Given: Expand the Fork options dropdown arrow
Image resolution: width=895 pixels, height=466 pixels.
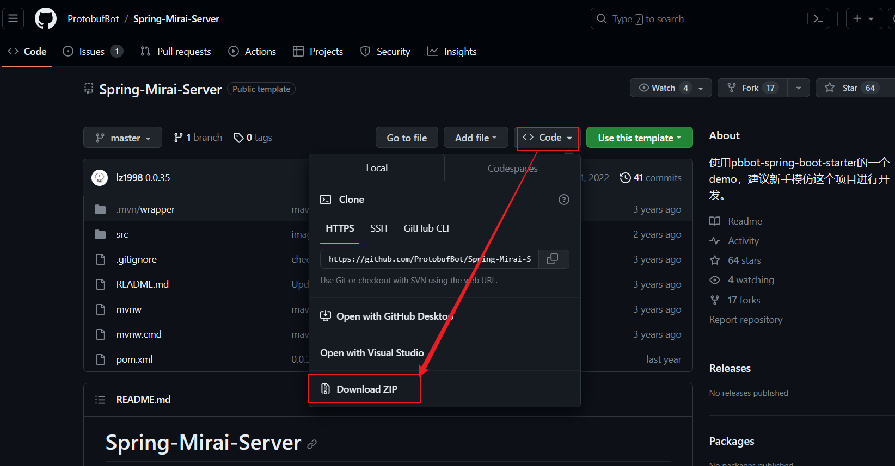Looking at the screenshot, I should (799, 88).
